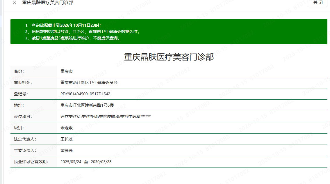Click the address 重庆市江北区建新南路1号6楼
Image resolution: width=330 pixels, height=184 pixels.
(87, 105)
